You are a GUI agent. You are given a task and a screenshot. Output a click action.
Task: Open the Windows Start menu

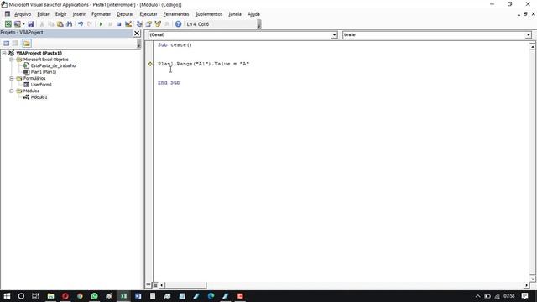pyautogui.click(x=7, y=296)
